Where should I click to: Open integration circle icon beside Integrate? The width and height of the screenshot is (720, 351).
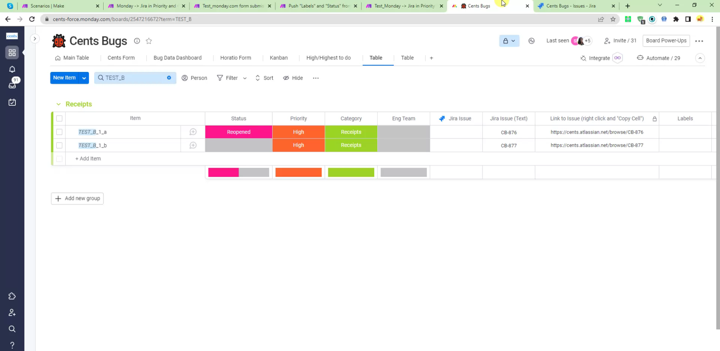coord(617,58)
